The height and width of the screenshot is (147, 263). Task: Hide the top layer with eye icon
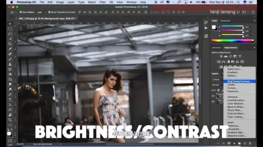pos(213,96)
